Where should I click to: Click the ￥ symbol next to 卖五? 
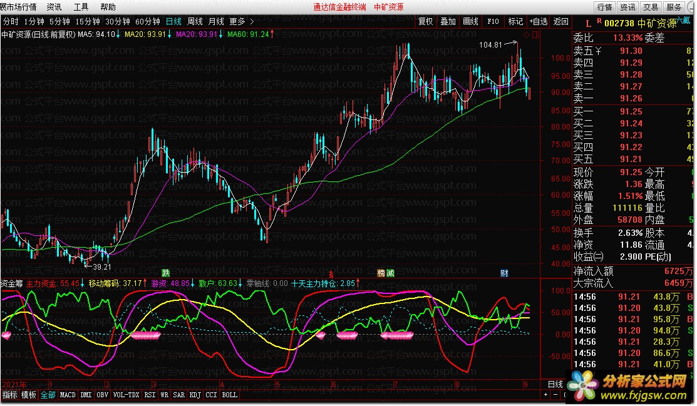[598, 51]
